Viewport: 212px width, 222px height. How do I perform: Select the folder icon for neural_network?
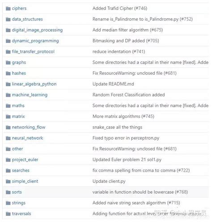pos(8,138)
